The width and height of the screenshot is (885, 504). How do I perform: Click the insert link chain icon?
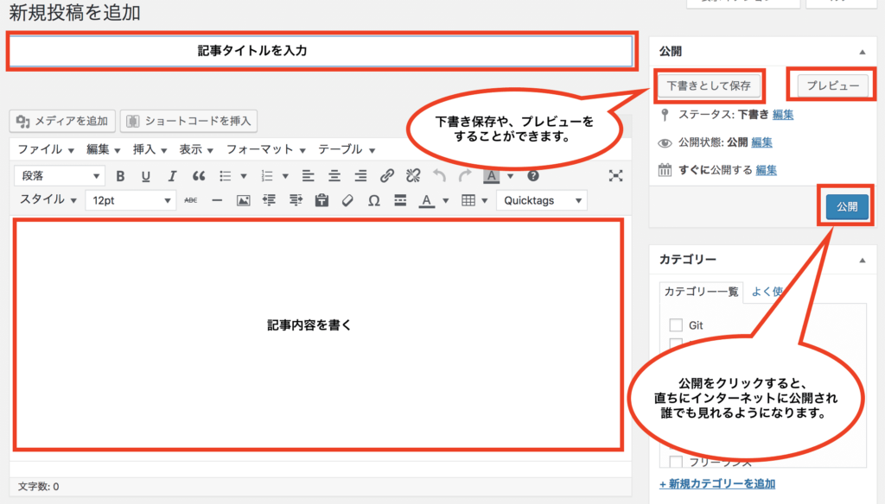click(387, 176)
